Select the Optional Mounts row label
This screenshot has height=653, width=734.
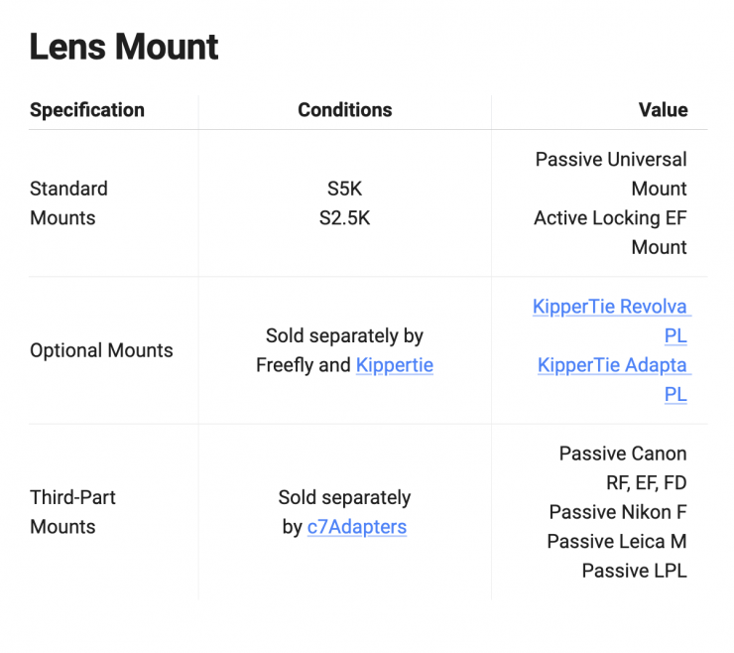[101, 350]
